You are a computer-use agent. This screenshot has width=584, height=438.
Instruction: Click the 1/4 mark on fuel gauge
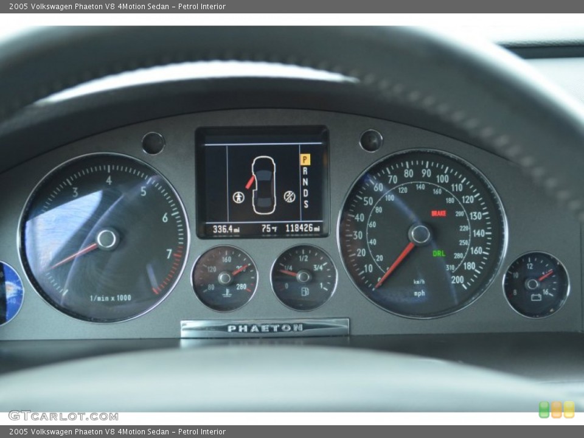point(288,268)
